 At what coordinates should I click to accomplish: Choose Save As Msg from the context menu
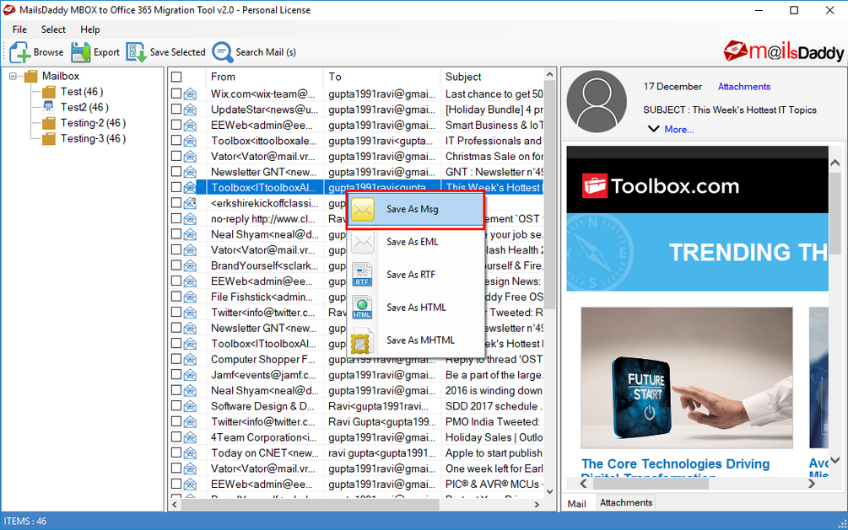pyautogui.click(x=413, y=207)
